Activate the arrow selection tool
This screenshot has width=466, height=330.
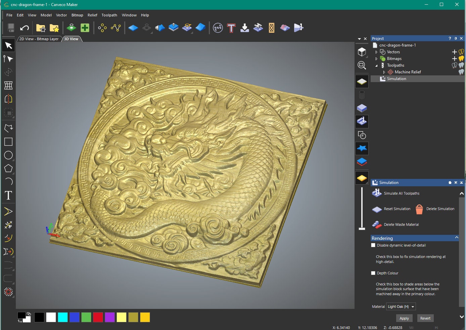[x=8, y=45]
